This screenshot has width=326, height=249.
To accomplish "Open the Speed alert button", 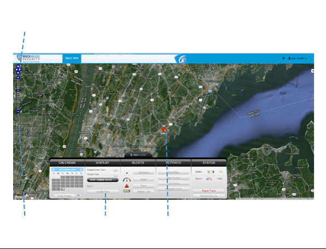I will click(x=143, y=179).
